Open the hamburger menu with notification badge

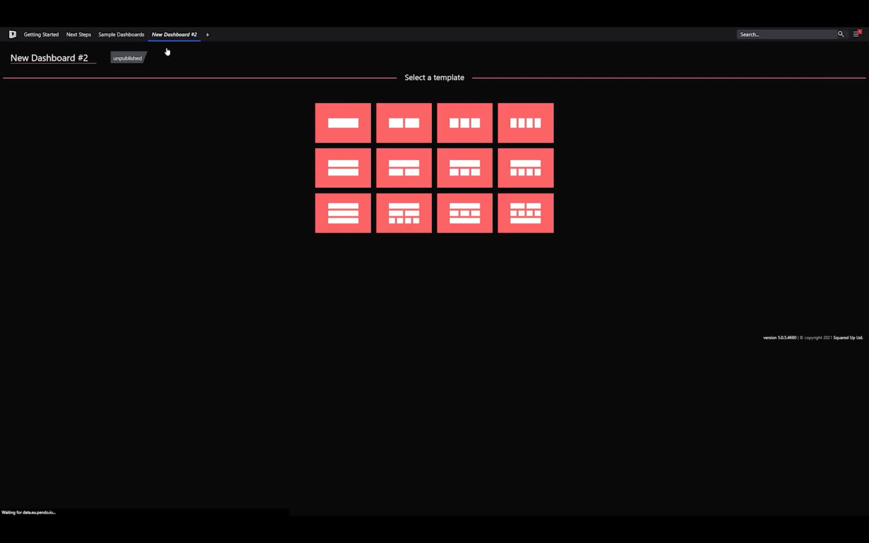(x=856, y=34)
